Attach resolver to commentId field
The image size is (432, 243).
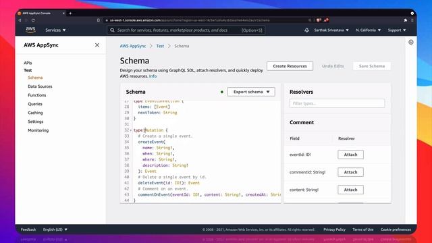(350, 172)
